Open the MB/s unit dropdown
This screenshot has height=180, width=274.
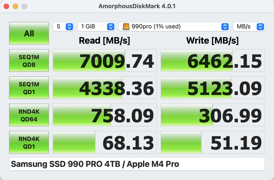tap(249, 27)
